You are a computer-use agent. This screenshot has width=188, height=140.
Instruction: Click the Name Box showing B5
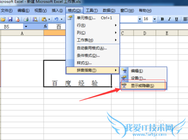[x=12, y=27]
